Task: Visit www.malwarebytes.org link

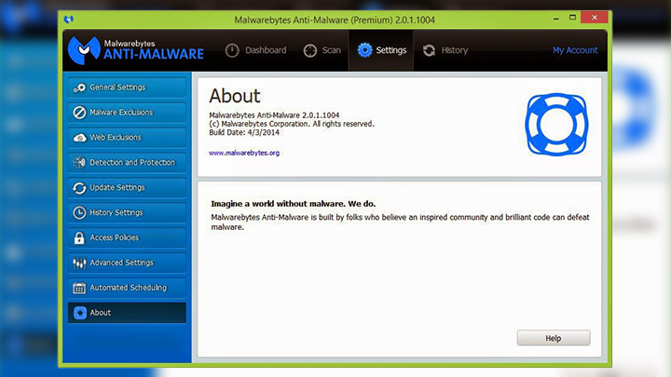Action: (x=244, y=153)
